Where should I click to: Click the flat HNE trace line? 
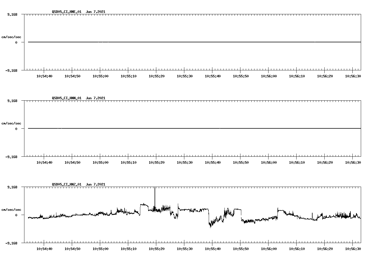coord(194,42)
